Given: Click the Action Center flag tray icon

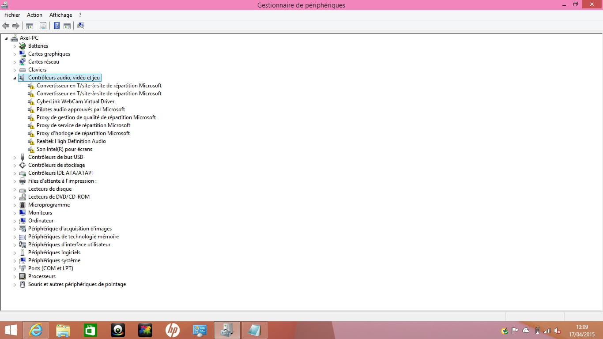Looking at the screenshot, I should (515, 331).
